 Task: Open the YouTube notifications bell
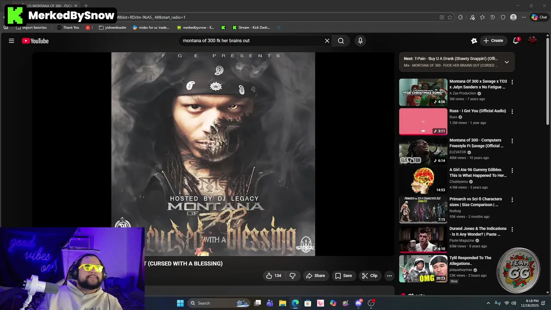pyautogui.click(x=516, y=41)
